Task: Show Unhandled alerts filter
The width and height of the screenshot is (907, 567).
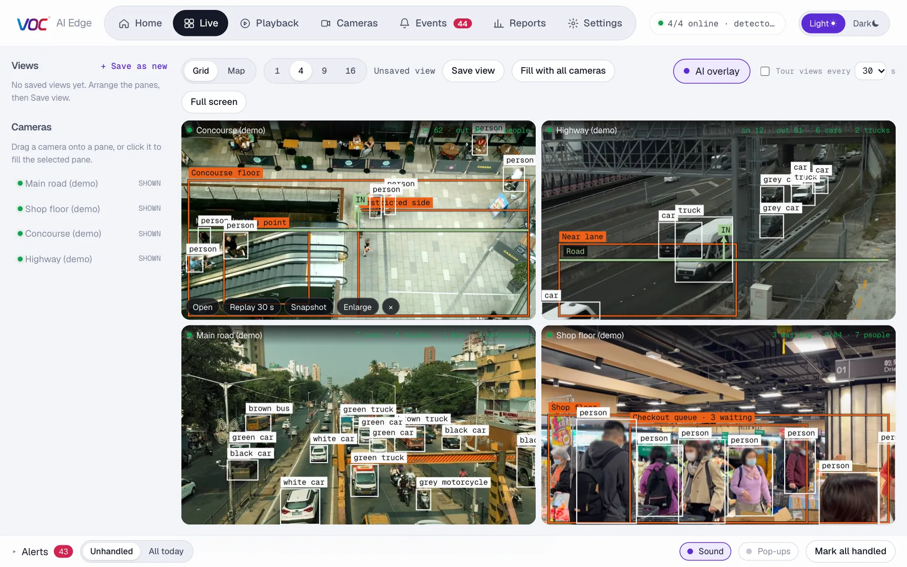Action: click(x=111, y=551)
